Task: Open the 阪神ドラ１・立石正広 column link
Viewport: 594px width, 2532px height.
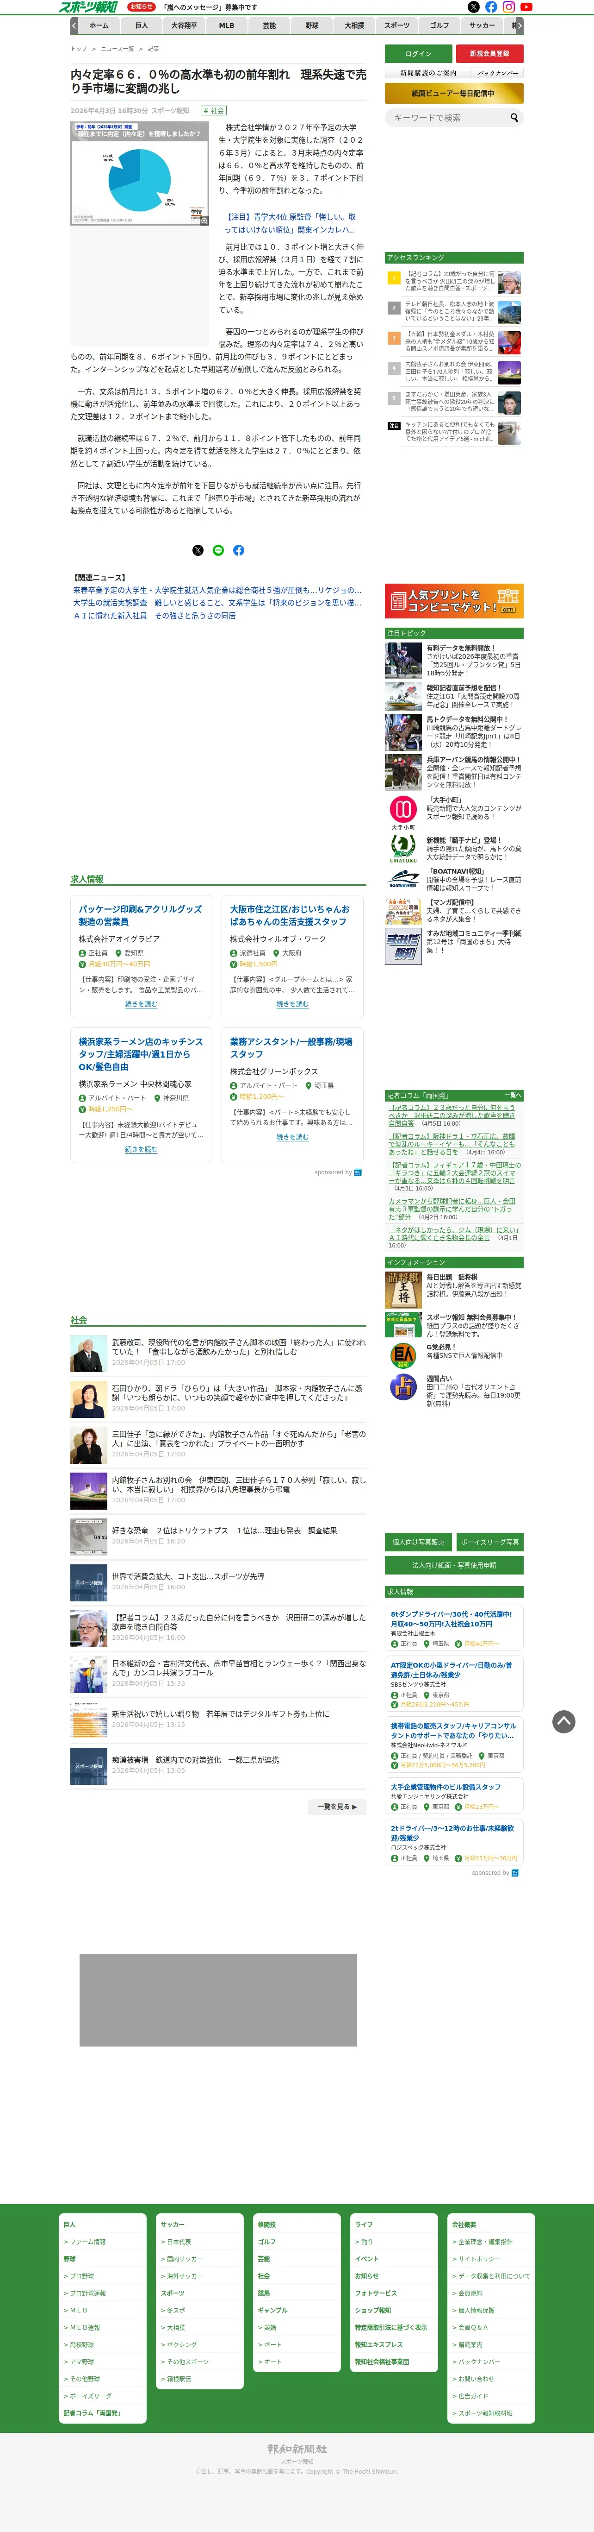Action: (451, 1144)
